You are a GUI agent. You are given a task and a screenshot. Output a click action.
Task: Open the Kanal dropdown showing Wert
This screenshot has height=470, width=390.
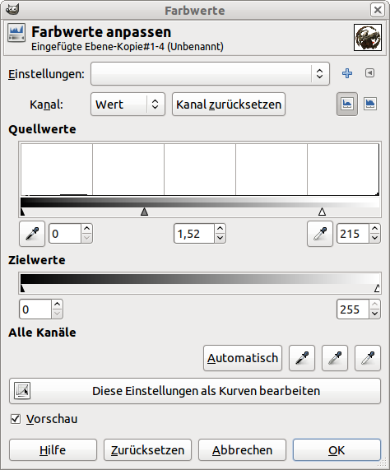pos(128,105)
